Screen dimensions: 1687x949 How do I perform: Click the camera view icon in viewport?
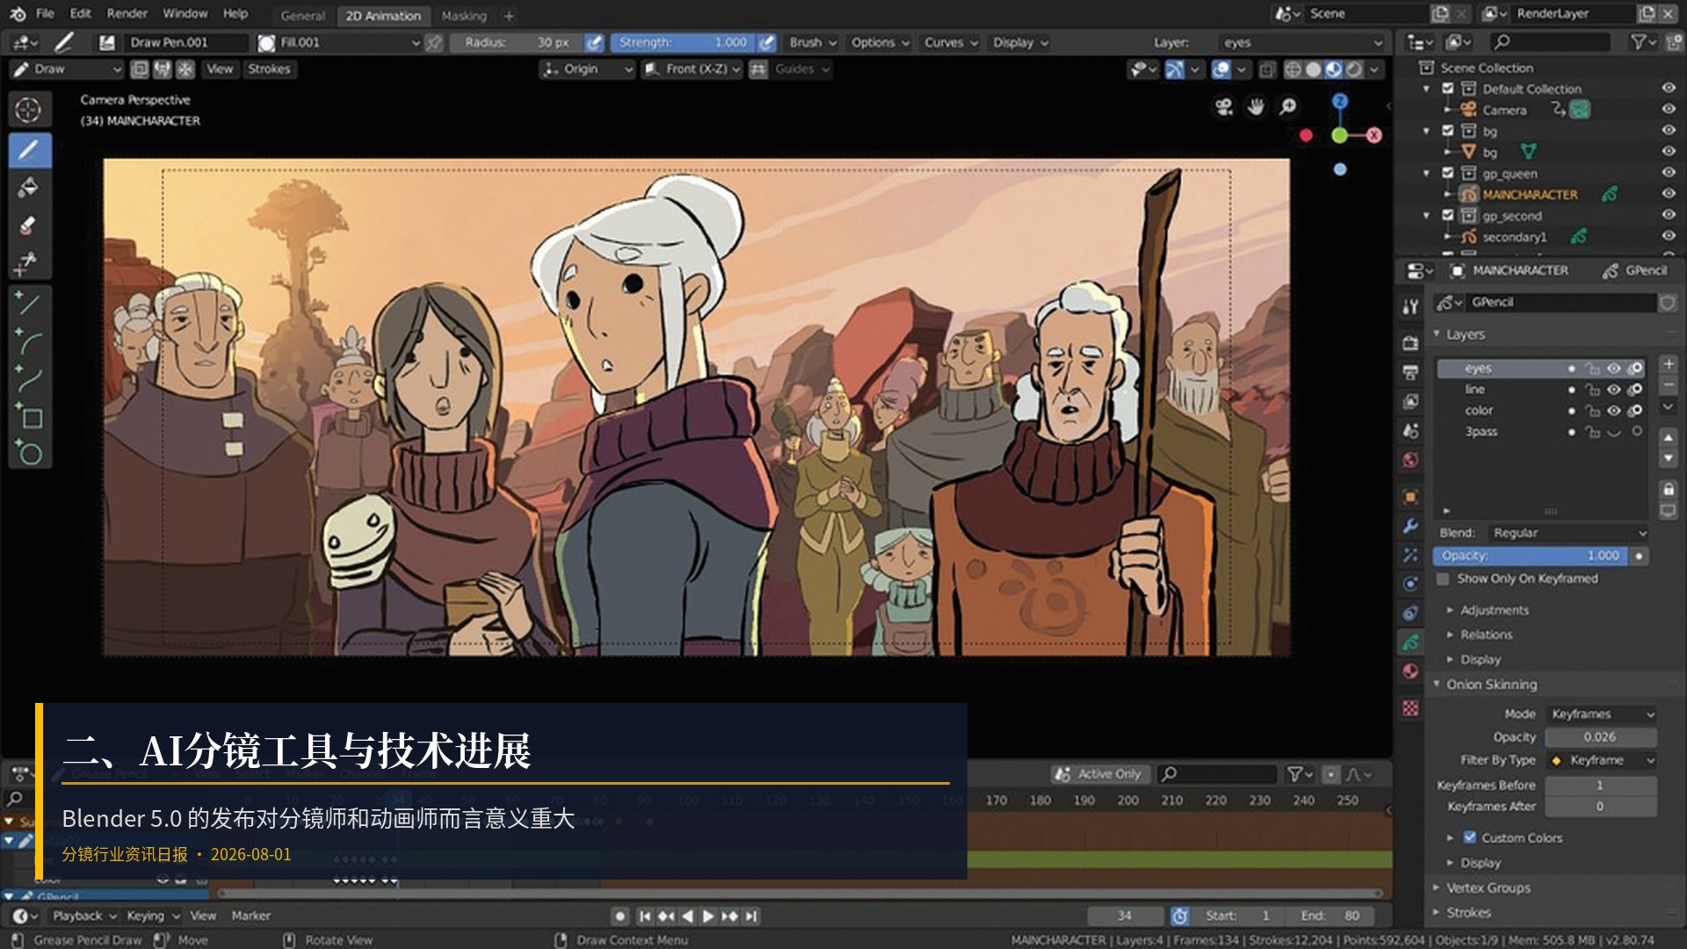[x=1223, y=107]
